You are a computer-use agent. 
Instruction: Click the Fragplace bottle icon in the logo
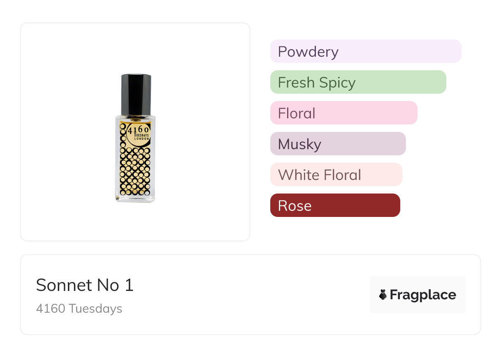click(x=383, y=295)
